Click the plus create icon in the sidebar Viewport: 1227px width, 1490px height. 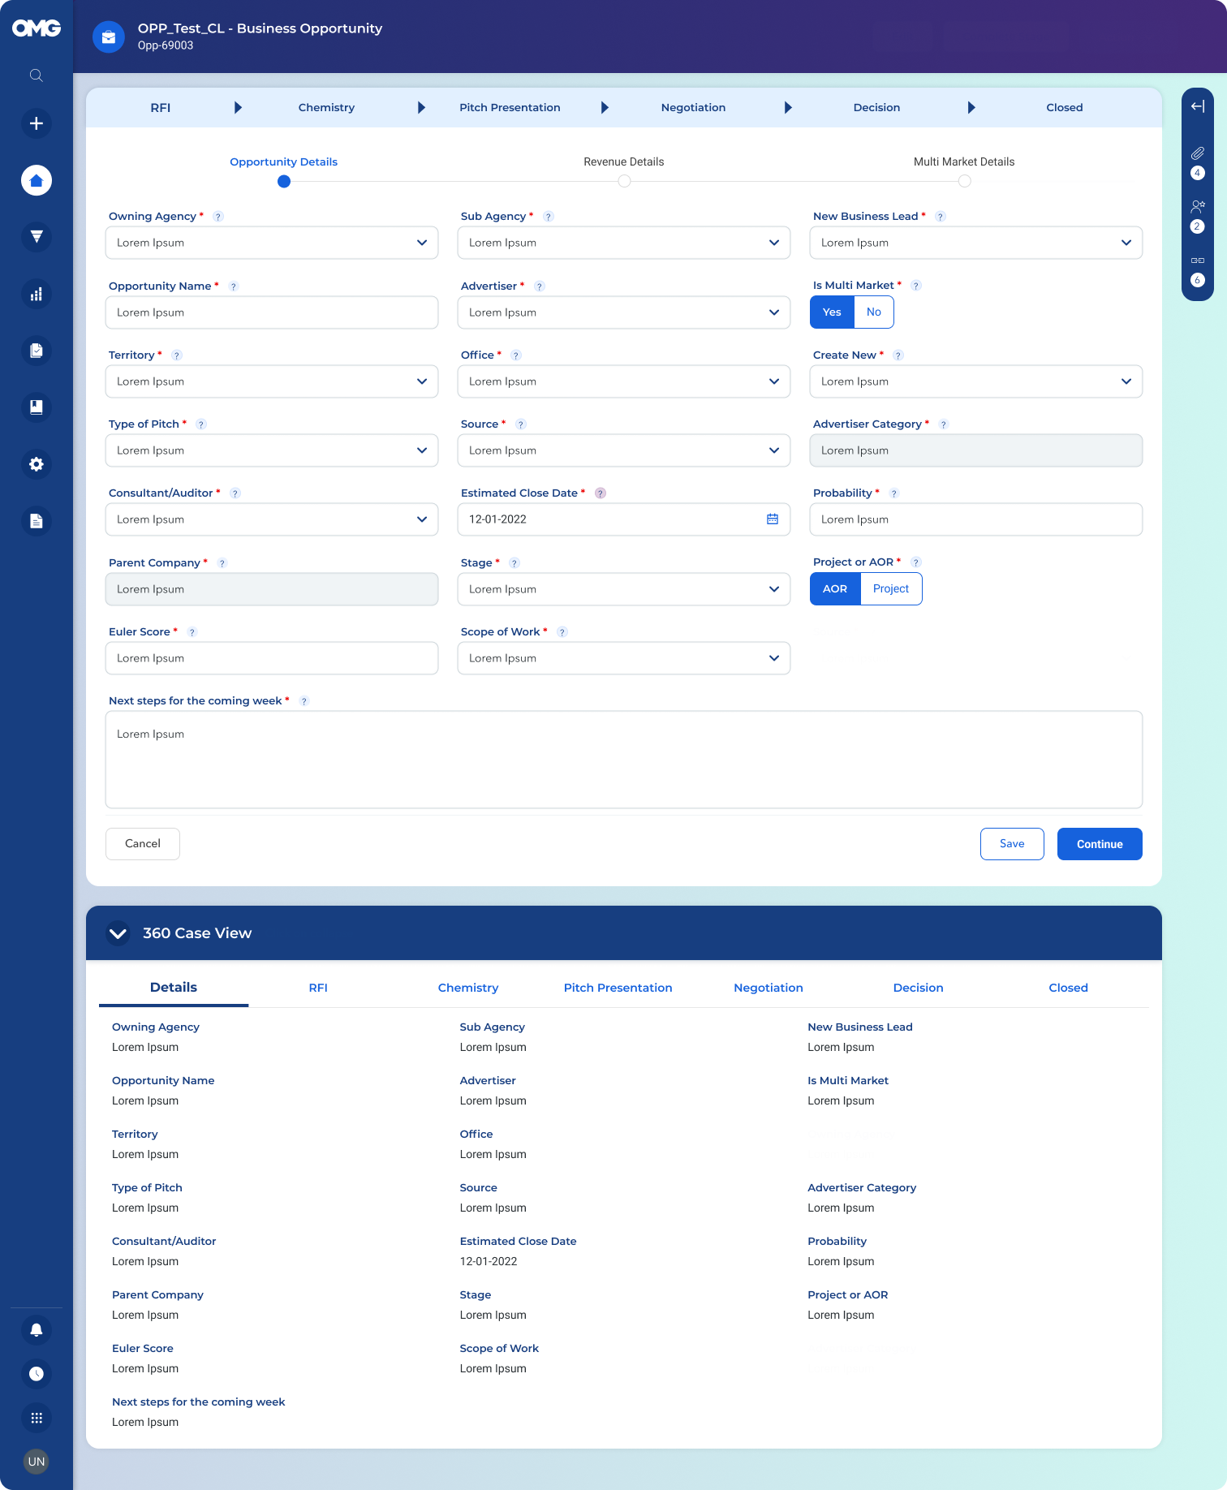(x=36, y=123)
